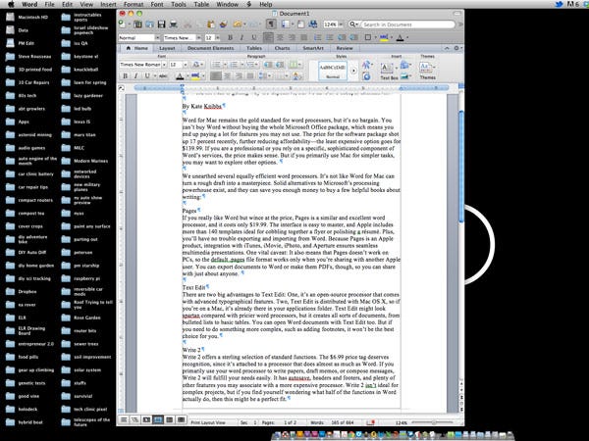Click the Cut scissors icon

tap(187, 24)
